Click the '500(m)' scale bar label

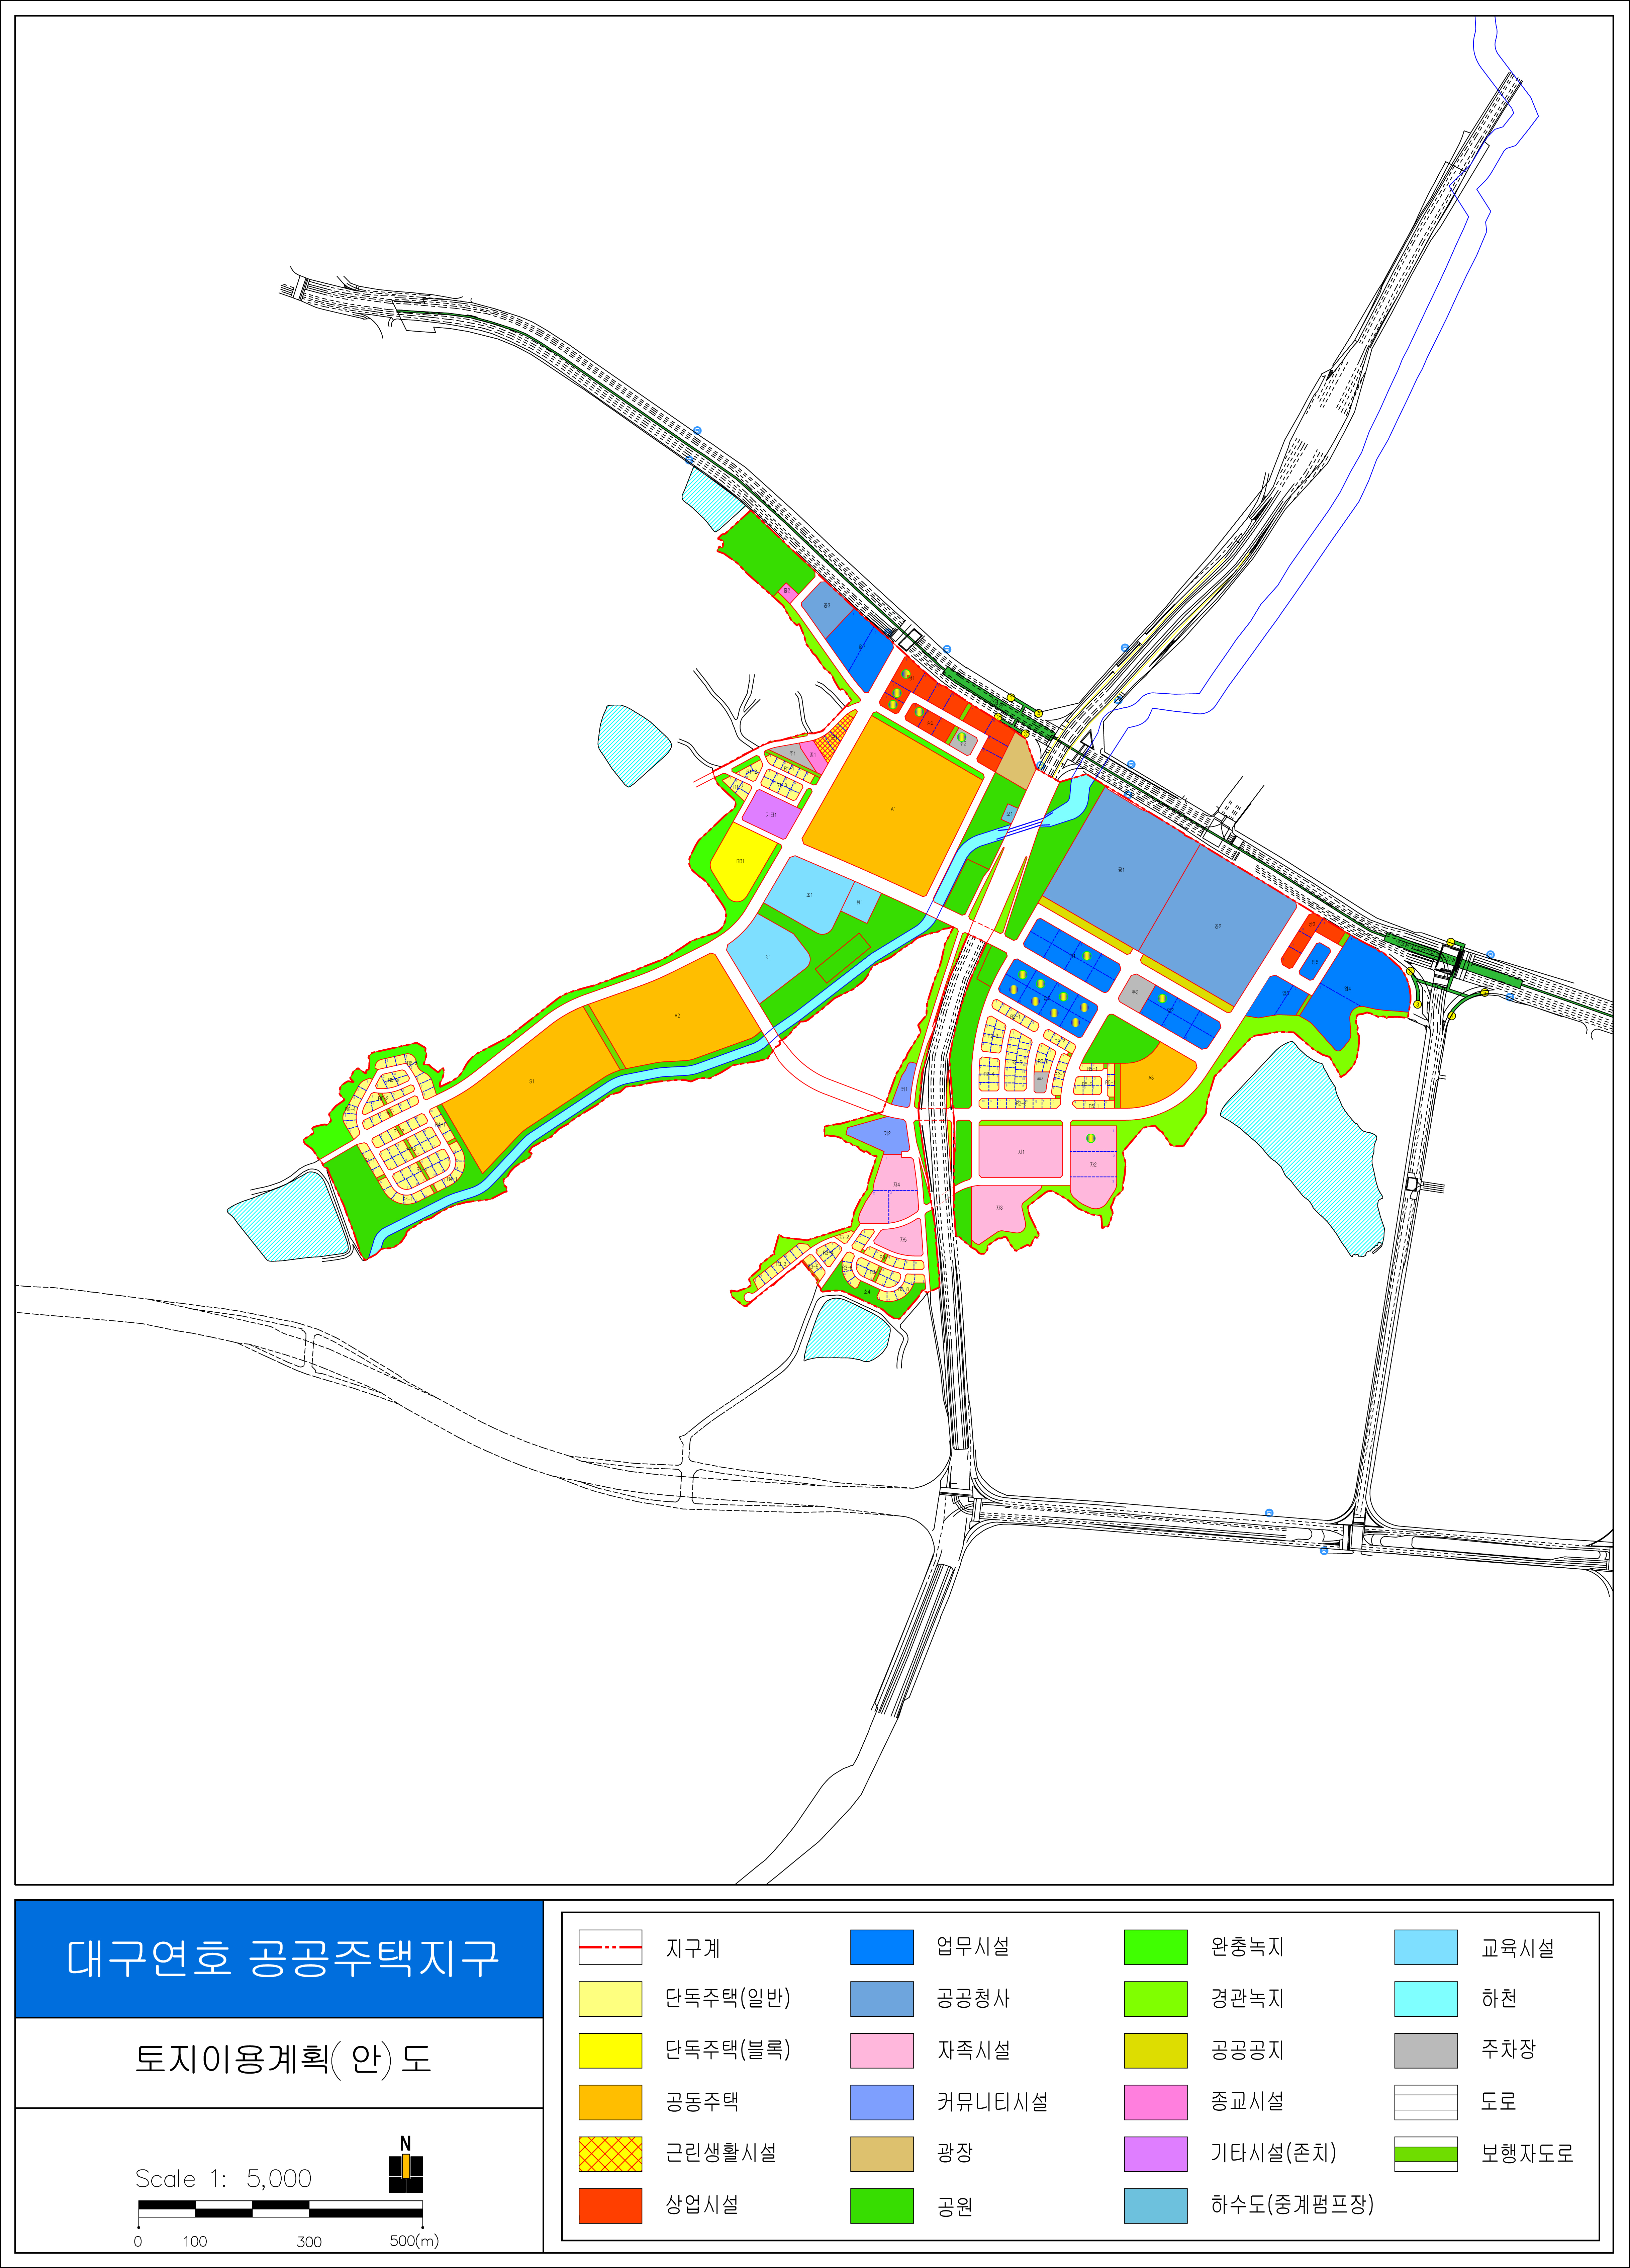pos(414,2241)
